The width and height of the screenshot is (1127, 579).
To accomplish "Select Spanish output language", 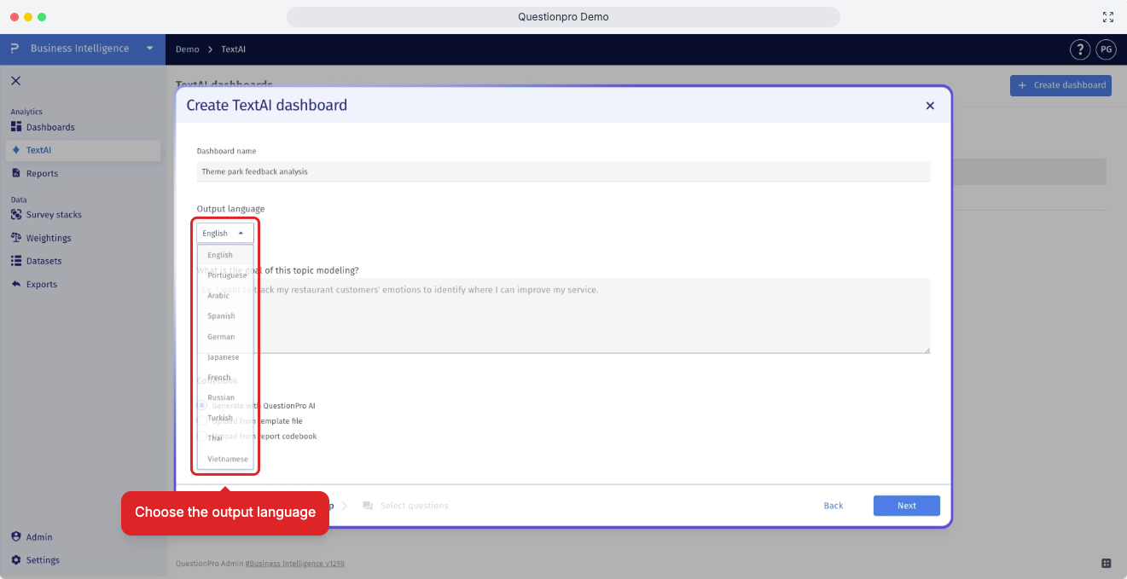I will click(x=225, y=316).
